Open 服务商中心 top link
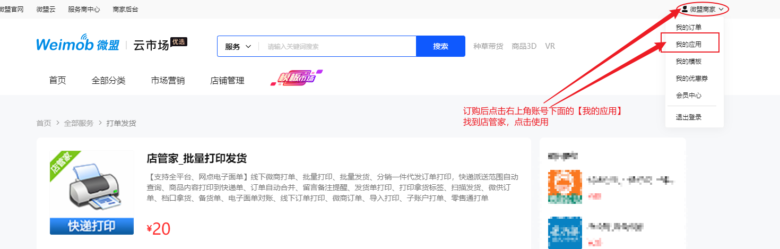This screenshot has width=780, height=249. [84, 10]
